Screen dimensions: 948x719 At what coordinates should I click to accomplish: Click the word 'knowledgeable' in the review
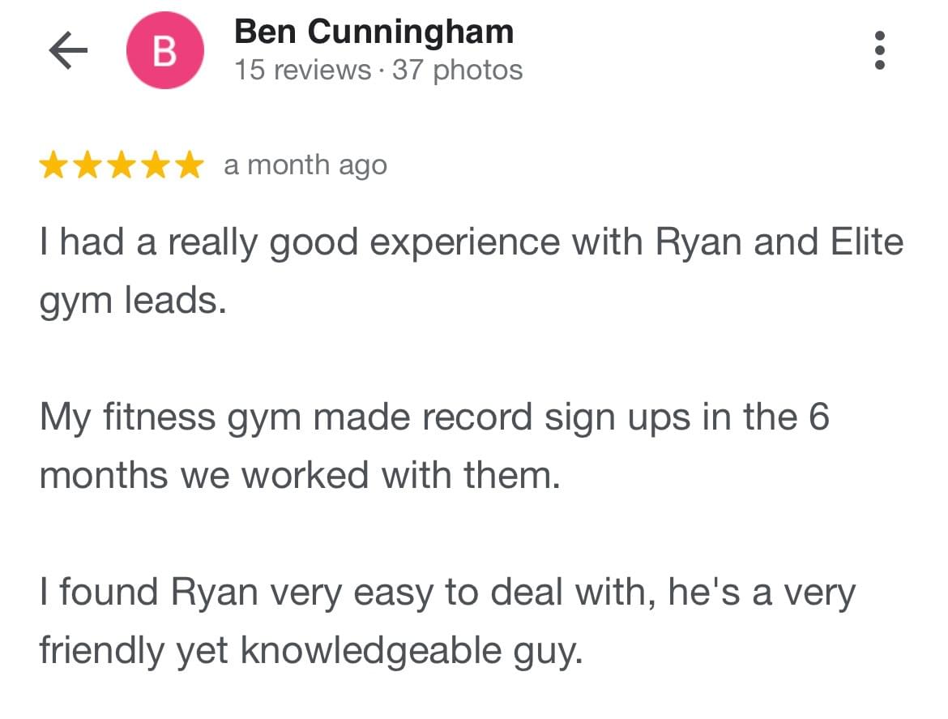click(371, 651)
